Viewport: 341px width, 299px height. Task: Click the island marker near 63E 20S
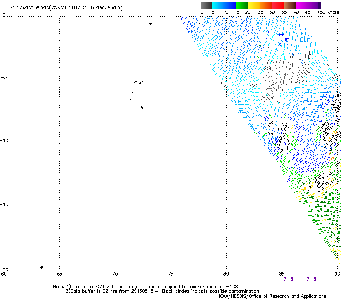41,268
